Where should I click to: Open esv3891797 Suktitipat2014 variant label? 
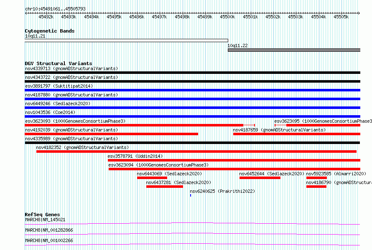pos(59,86)
